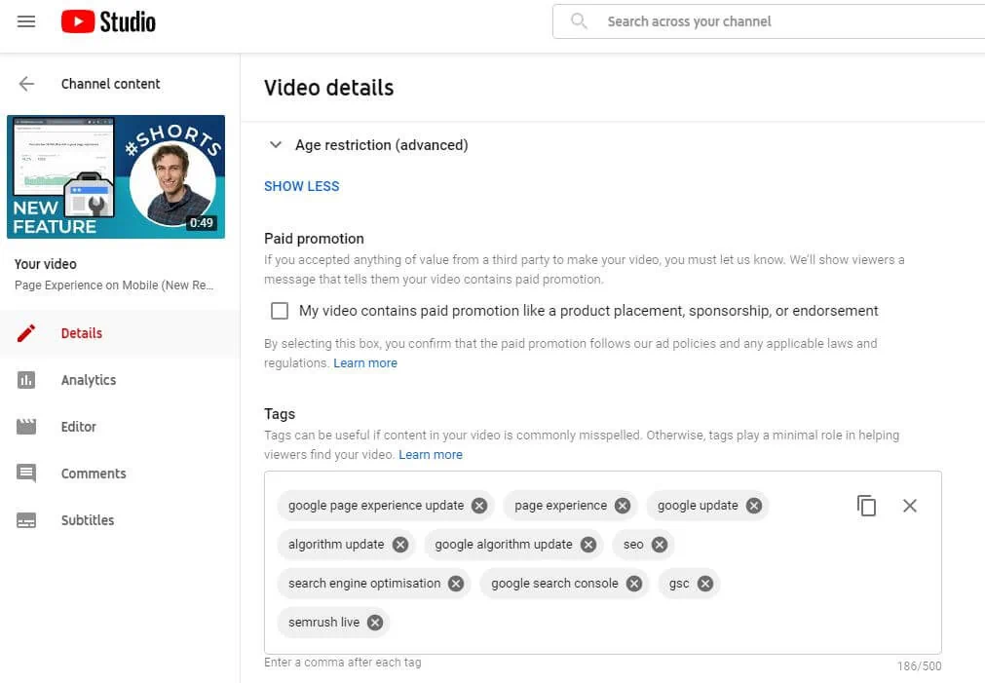The image size is (985, 683).
Task: Open the Learn more link under paid promotion
Action: [365, 363]
